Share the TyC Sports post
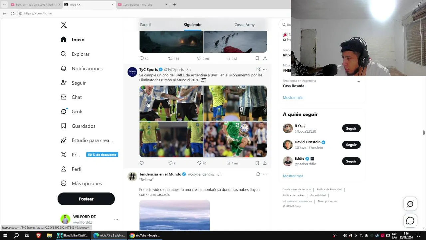The height and width of the screenshot is (240, 426). point(265,163)
